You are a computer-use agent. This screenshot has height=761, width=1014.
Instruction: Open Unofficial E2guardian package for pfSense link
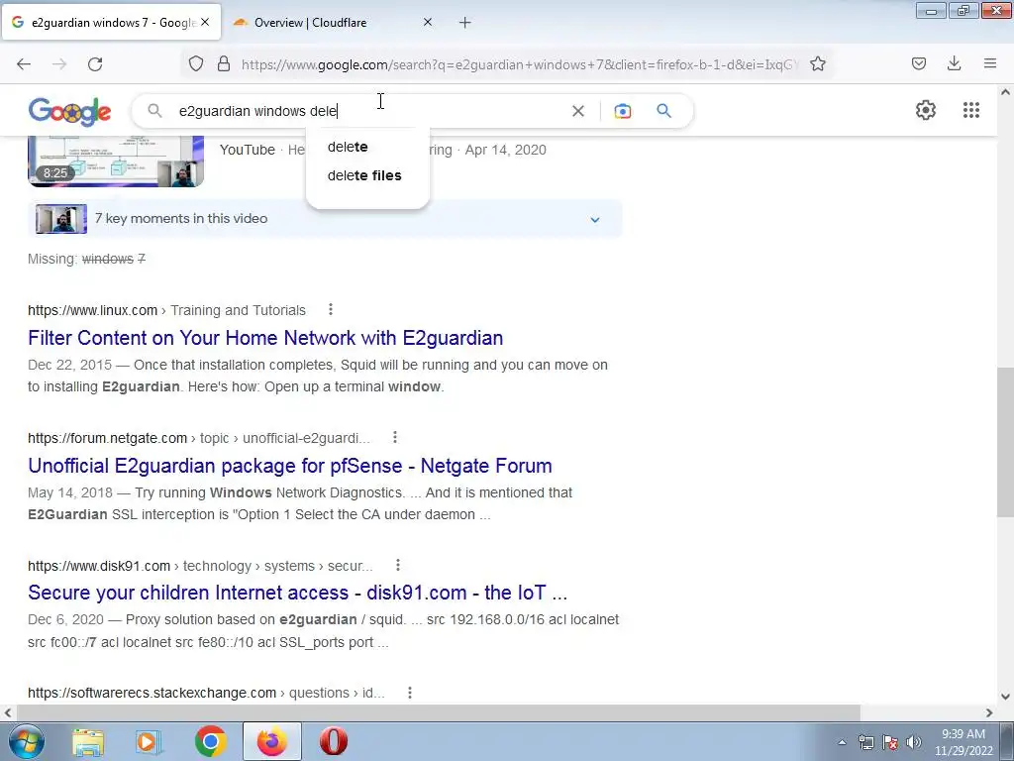(290, 466)
